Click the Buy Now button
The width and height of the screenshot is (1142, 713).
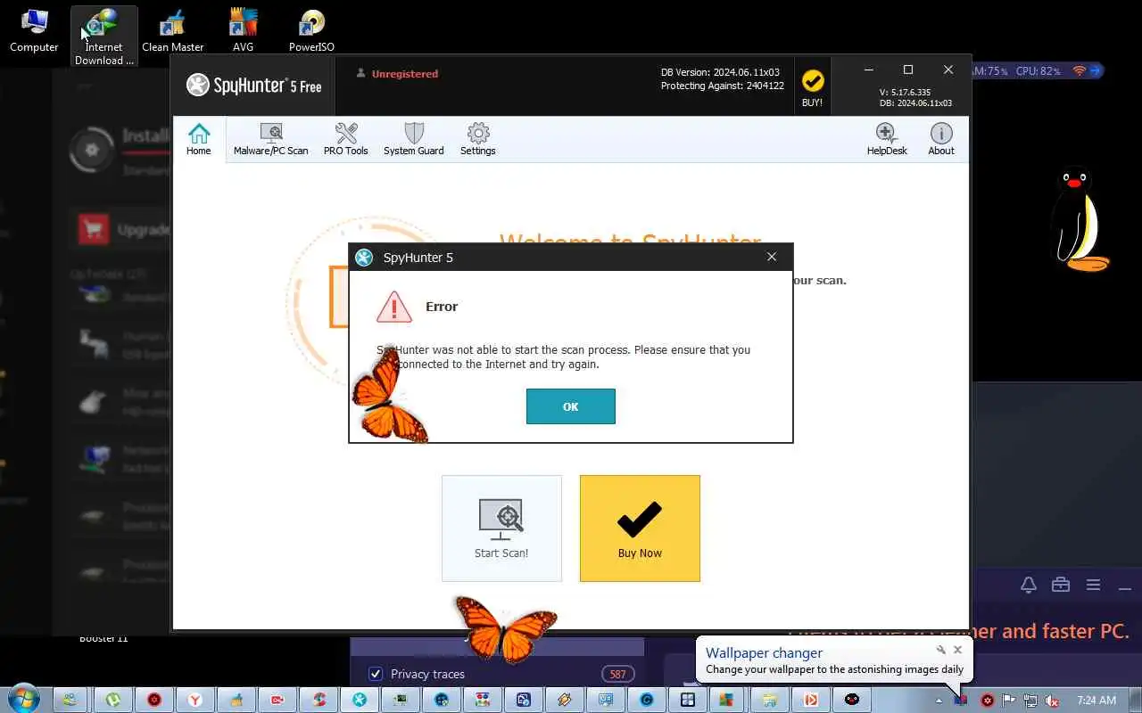[640, 529]
